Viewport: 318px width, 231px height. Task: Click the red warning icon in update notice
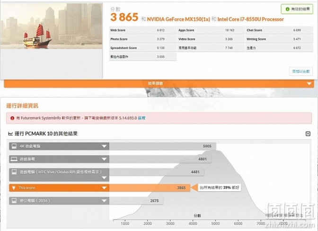click(x=12, y=118)
